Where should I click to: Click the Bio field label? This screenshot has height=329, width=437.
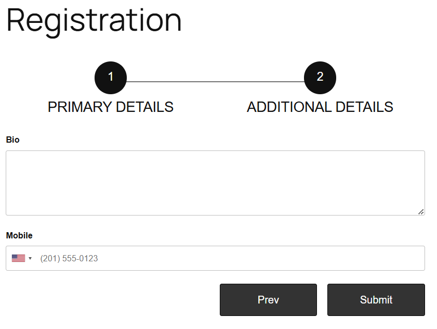tap(12, 140)
